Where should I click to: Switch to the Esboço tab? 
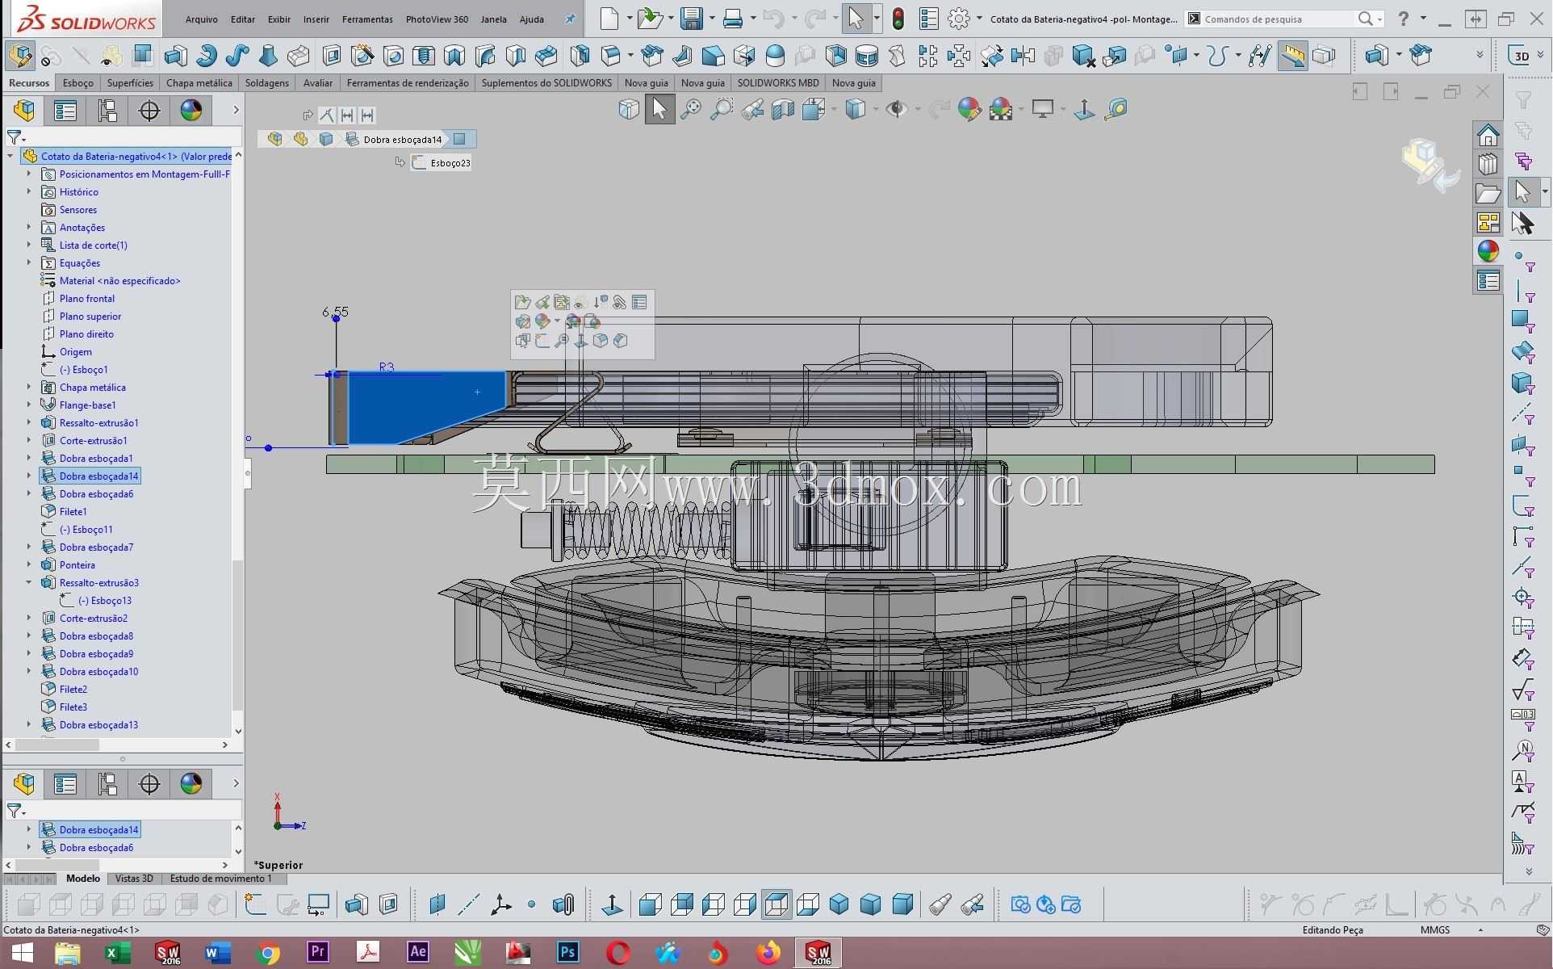[77, 82]
